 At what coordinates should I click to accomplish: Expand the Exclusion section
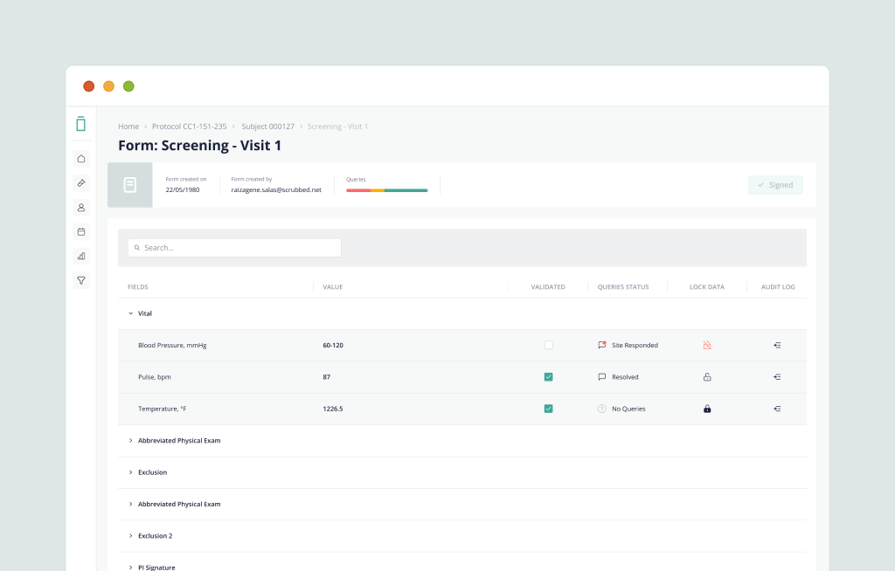click(x=131, y=472)
